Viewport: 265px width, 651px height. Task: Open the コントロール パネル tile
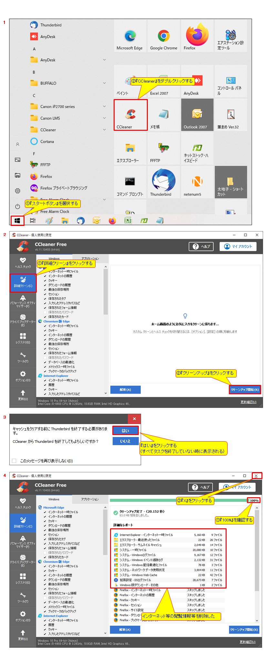click(x=230, y=81)
